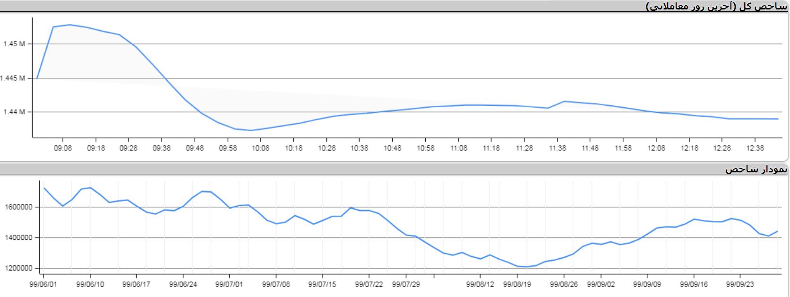Click the 11:38 time axis label
The image size is (790, 297).
[558, 148]
